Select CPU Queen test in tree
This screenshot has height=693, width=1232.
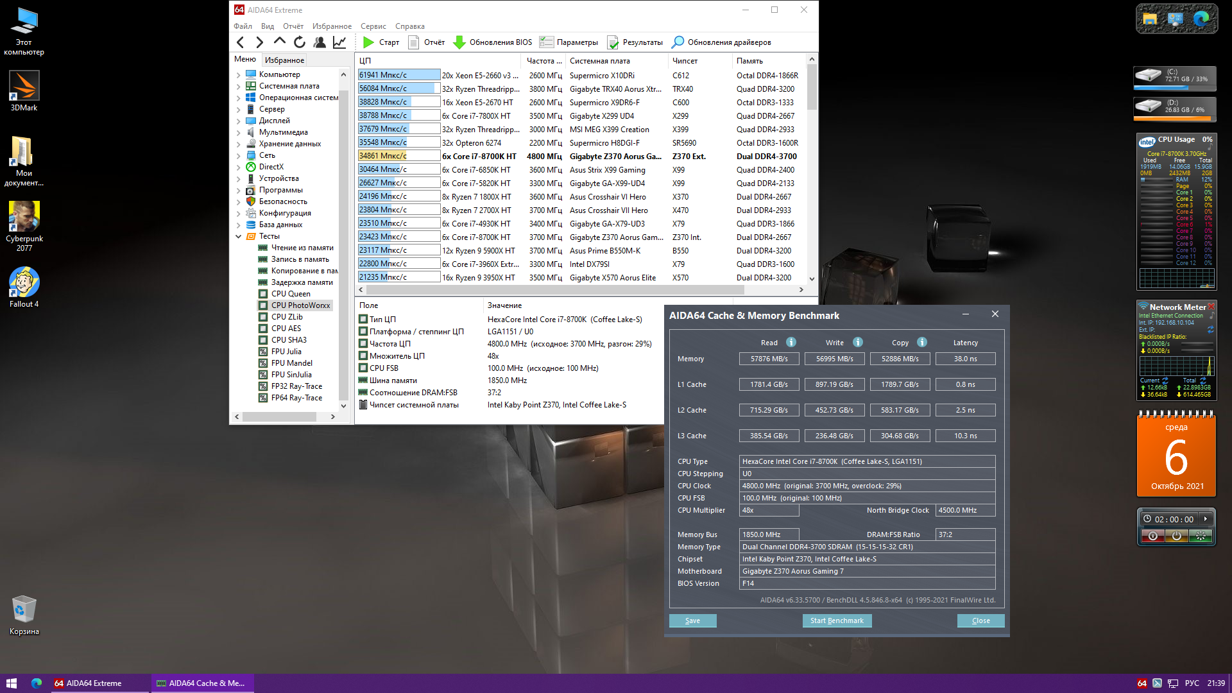[290, 294]
